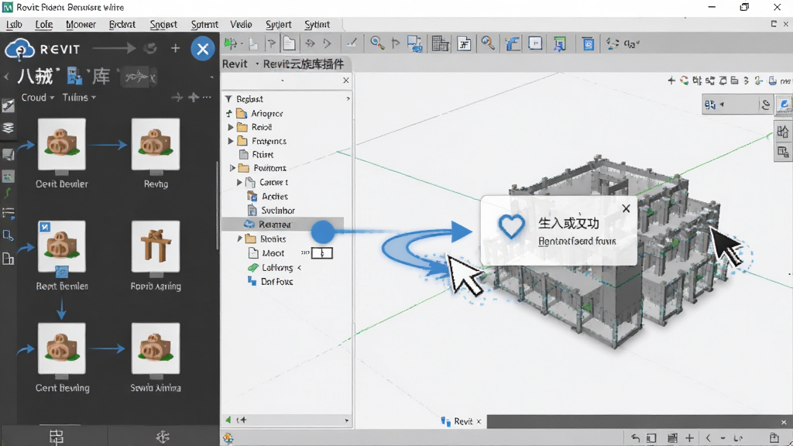Click the Reglast filter header row
793x446 pixels.
point(287,98)
